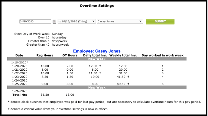Click the start date field 01/20/2020
This screenshot has height=116, width=208.
[x=35, y=21]
